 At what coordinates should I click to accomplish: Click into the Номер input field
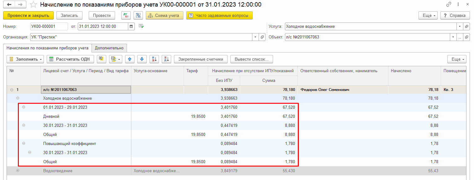(49, 27)
